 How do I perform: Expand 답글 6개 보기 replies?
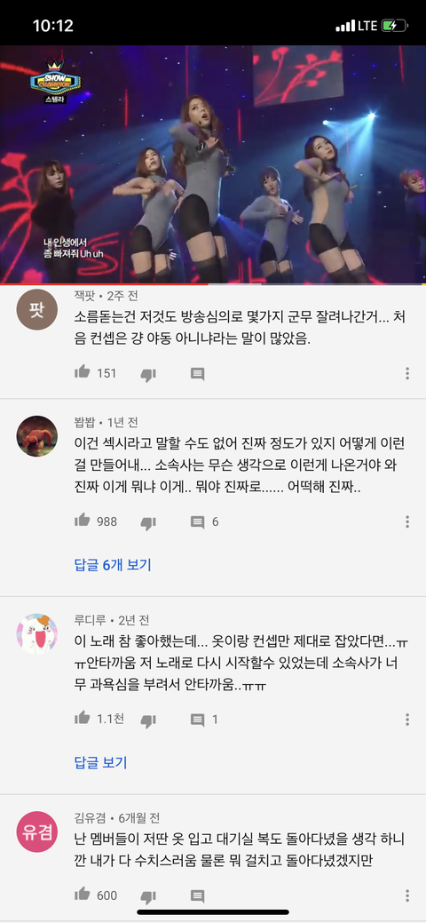click(113, 565)
